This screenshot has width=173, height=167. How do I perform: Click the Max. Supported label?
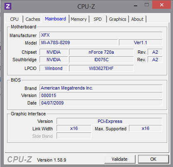[111, 129]
